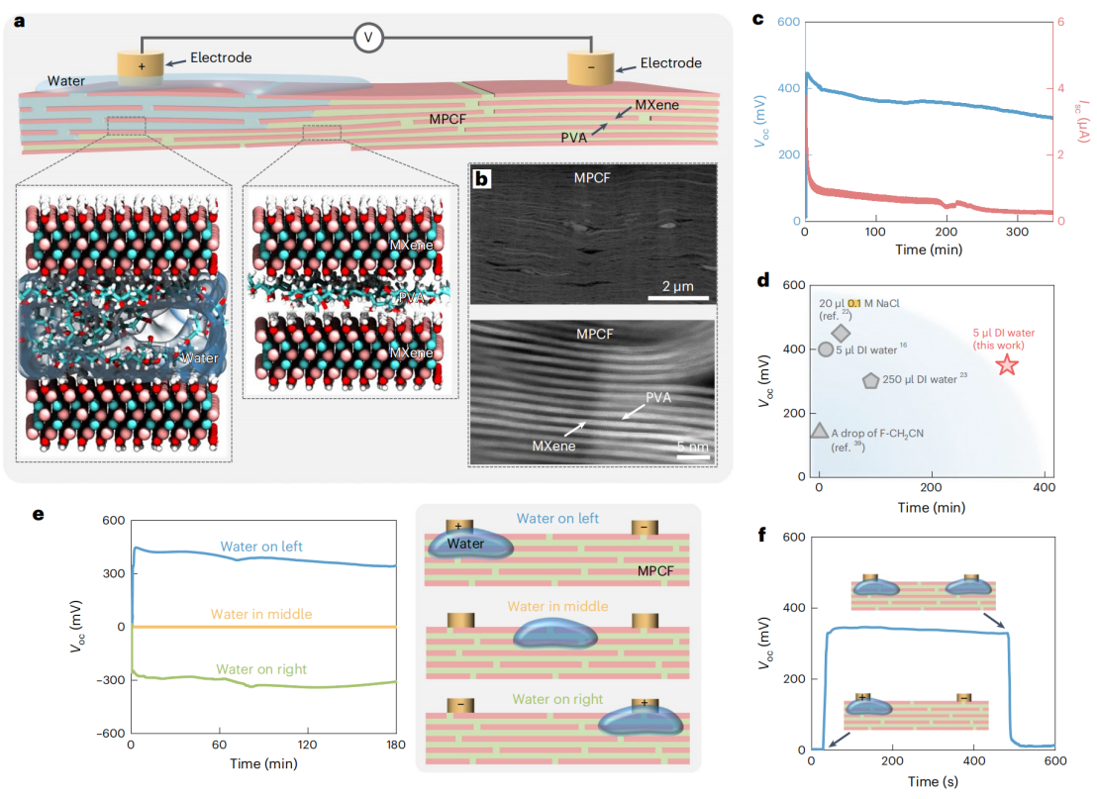Select the gray triangle marker in panel d

click(819, 431)
